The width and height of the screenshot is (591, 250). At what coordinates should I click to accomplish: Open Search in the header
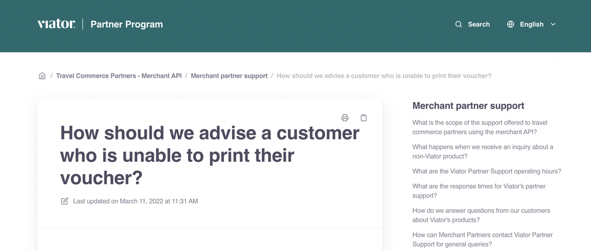click(472, 24)
